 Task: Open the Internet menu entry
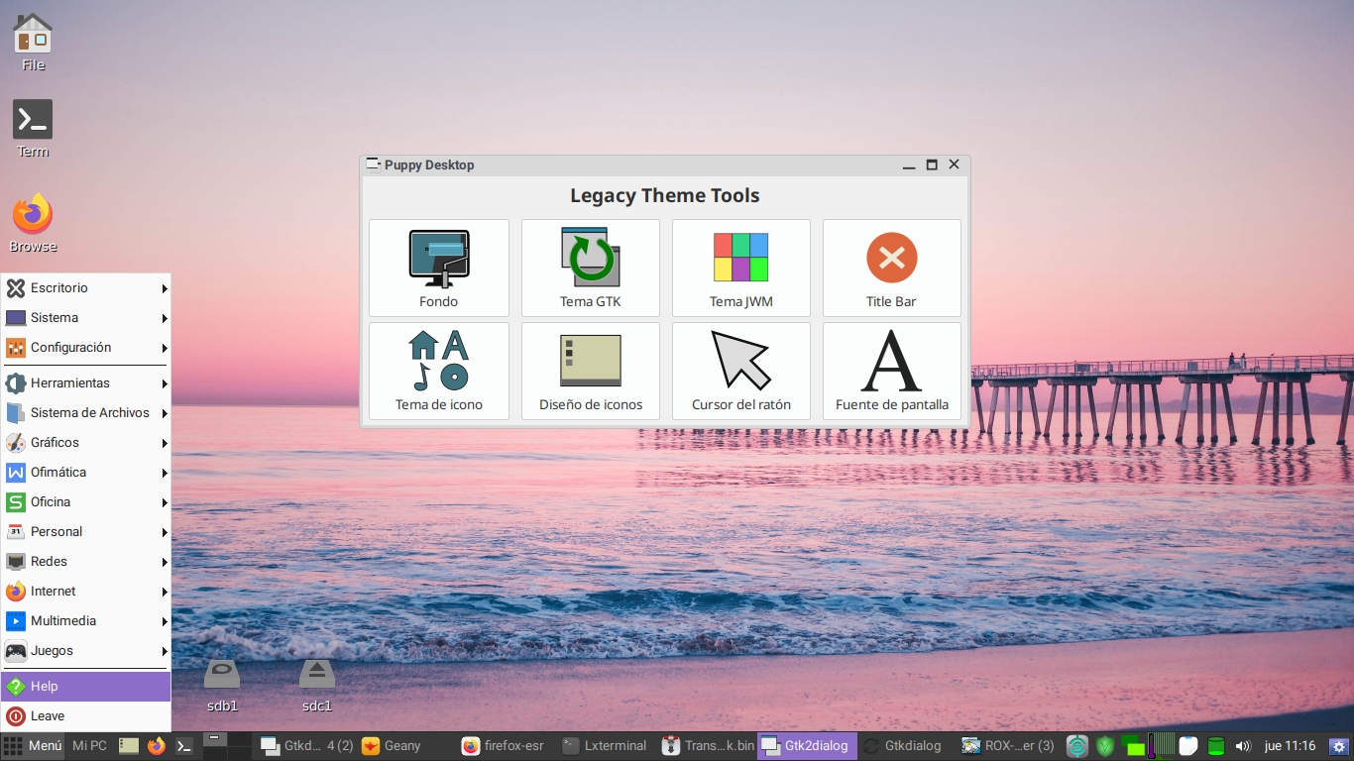[x=85, y=592]
